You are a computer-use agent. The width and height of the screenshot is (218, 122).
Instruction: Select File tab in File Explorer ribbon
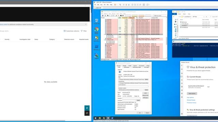tap(174, 14)
